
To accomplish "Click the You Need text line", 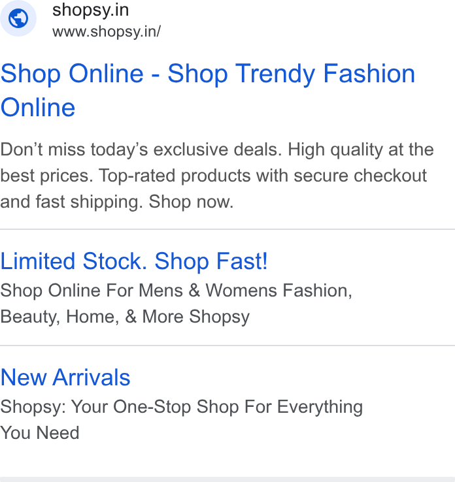I will click(40, 433).
